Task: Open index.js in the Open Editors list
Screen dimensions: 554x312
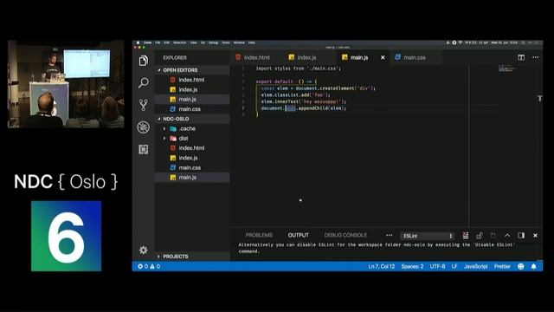Action: pos(192,90)
